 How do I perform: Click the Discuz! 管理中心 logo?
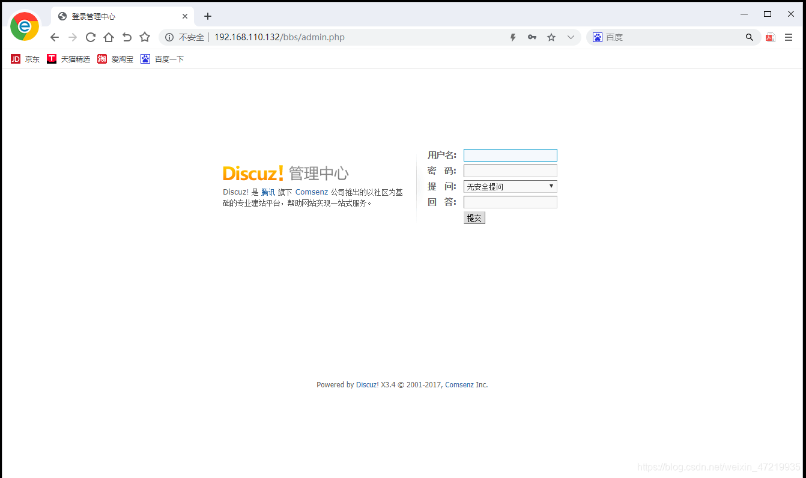point(286,174)
